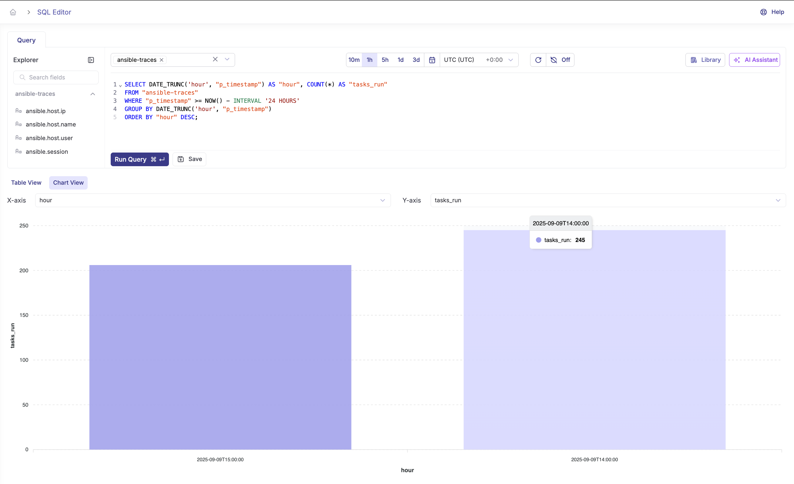Screen dimensions: 794x484
Task: Select the Query tab
Action: (26, 40)
